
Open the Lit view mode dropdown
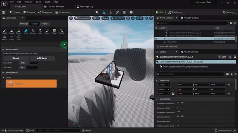coord(96,18)
